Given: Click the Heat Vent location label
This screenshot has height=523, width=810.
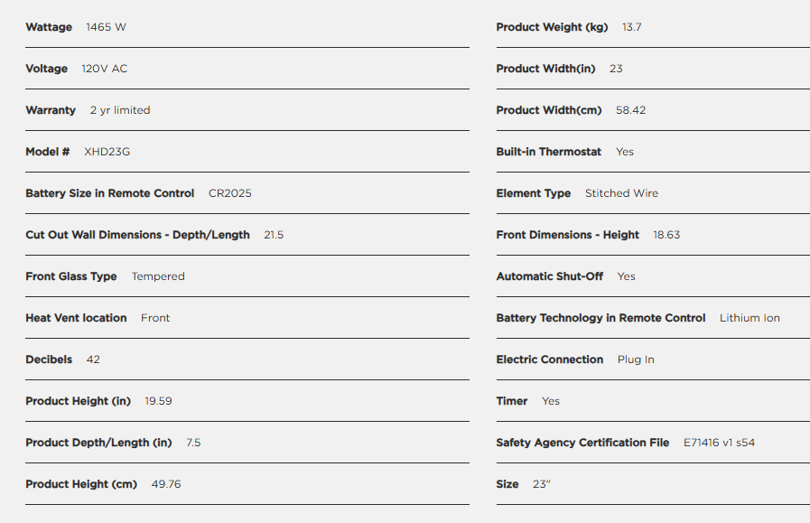Looking at the screenshot, I should pyautogui.click(x=76, y=318).
